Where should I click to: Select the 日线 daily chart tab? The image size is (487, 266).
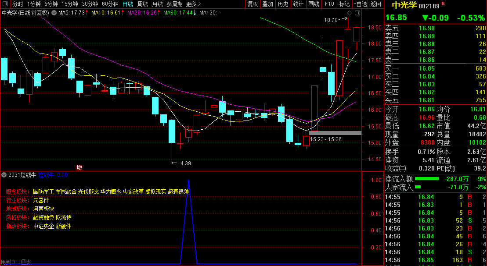(x=128, y=4)
